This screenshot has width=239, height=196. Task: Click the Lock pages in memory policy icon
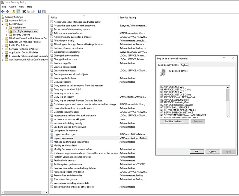tap(52, 131)
